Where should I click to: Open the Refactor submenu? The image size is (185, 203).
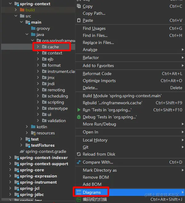pos(130,58)
